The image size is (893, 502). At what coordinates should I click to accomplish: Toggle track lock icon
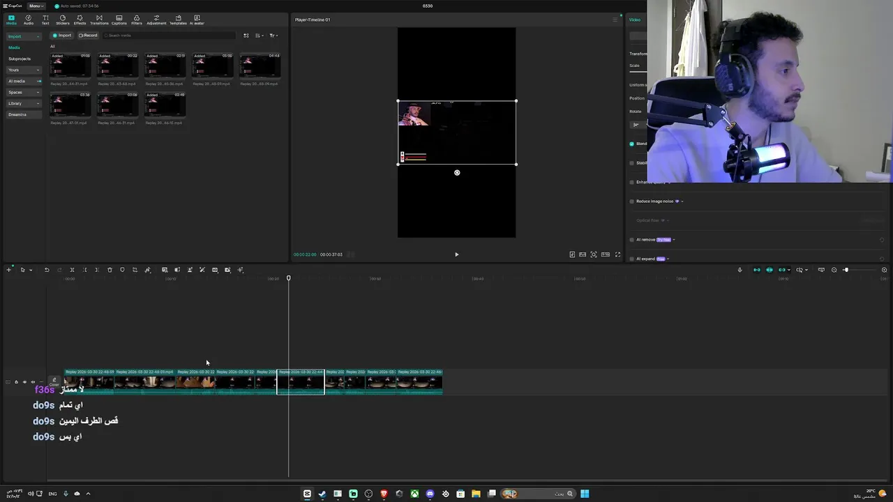tap(16, 382)
